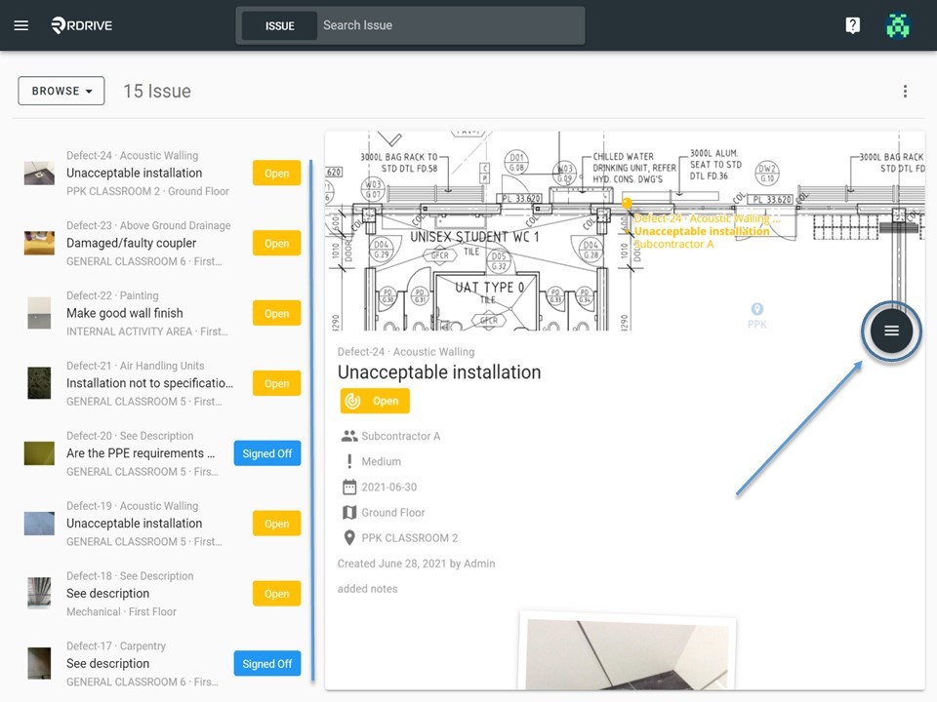Click 'added notes' description text
Image resolution: width=937 pixels, height=702 pixels.
[x=367, y=589]
